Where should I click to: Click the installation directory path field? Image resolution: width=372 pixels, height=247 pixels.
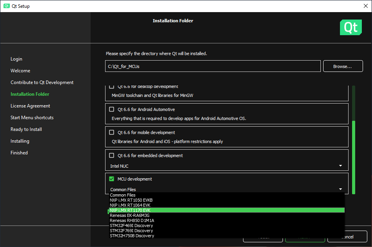click(x=213, y=66)
